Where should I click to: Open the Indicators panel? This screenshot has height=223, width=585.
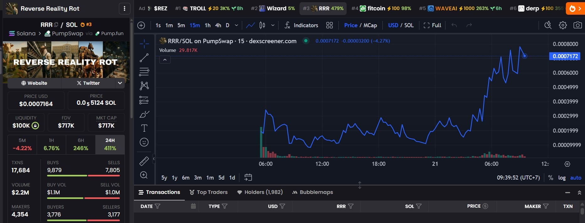pyautogui.click(x=301, y=25)
